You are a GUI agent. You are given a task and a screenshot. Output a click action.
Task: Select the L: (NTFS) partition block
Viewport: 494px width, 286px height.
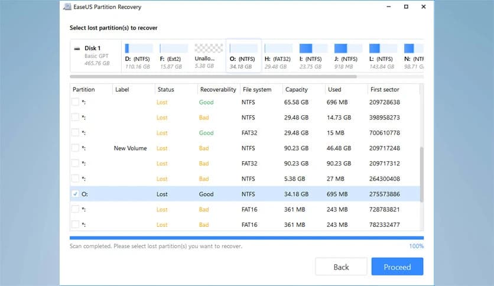pos(383,56)
